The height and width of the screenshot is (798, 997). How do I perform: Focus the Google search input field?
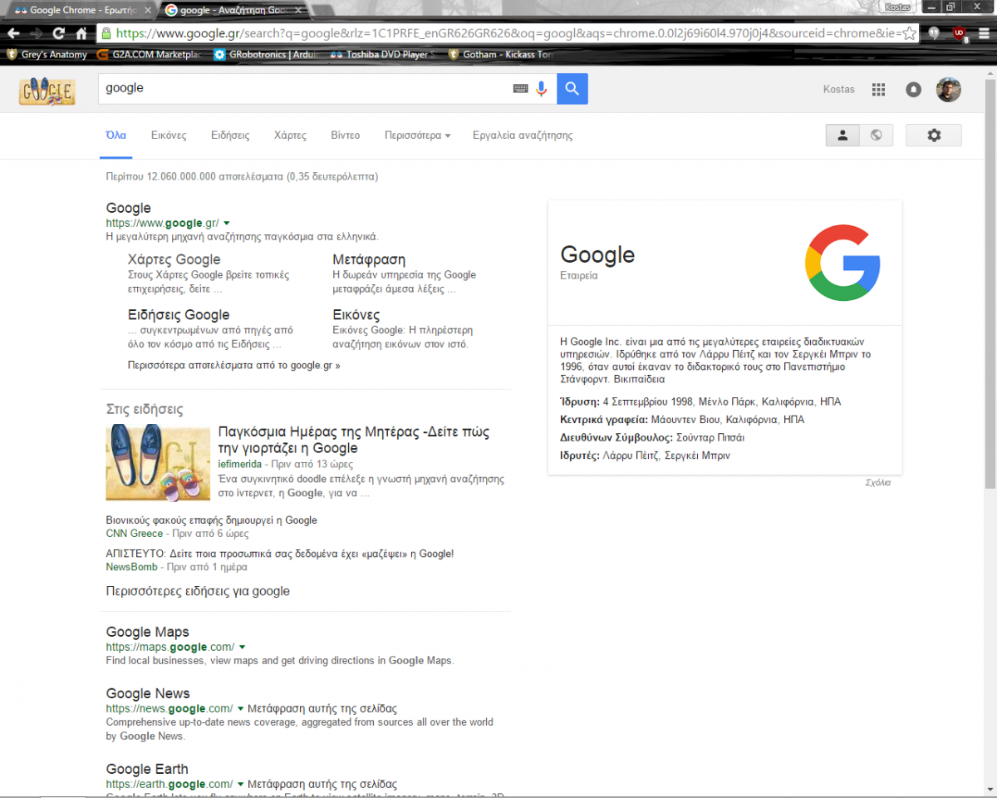click(x=303, y=88)
